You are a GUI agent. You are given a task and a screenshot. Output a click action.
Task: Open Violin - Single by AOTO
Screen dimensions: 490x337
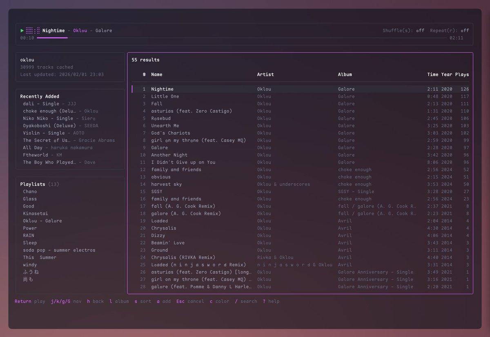(x=53, y=133)
